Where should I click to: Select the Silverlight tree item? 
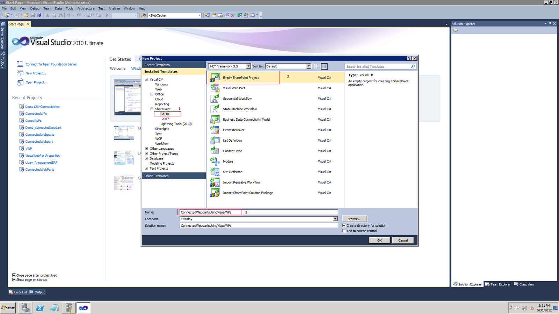tap(162, 129)
